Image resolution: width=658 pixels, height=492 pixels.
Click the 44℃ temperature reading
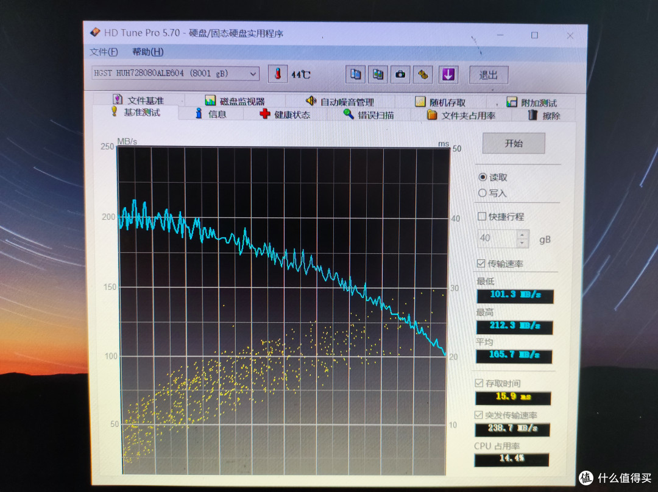tap(300, 75)
